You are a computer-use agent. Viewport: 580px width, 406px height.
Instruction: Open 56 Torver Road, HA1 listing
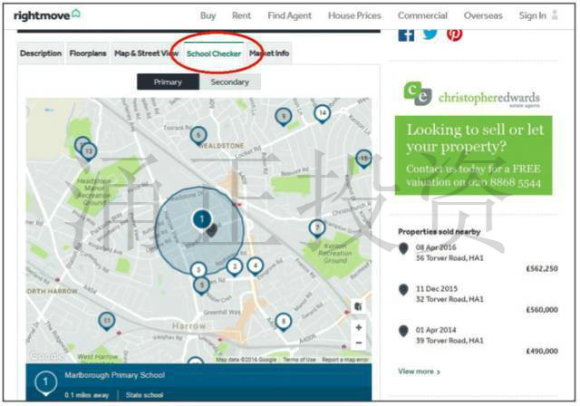coord(449,258)
